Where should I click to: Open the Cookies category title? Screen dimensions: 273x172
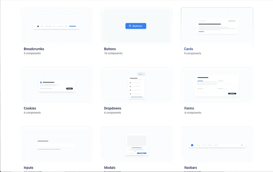coord(30,108)
